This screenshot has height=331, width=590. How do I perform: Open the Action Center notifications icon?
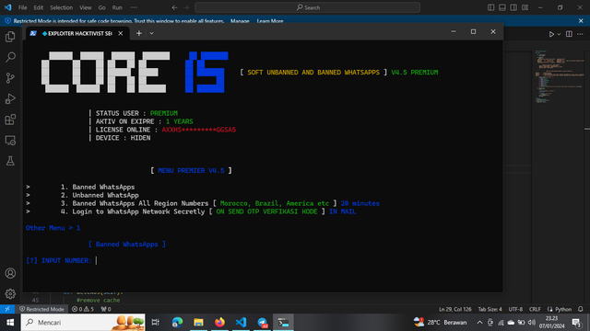[576, 323]
